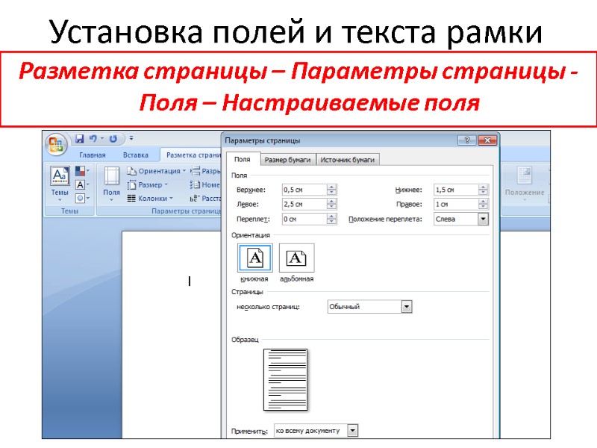
Task: Increase Нижнее margin with up arrow
Action: point(483,187)
